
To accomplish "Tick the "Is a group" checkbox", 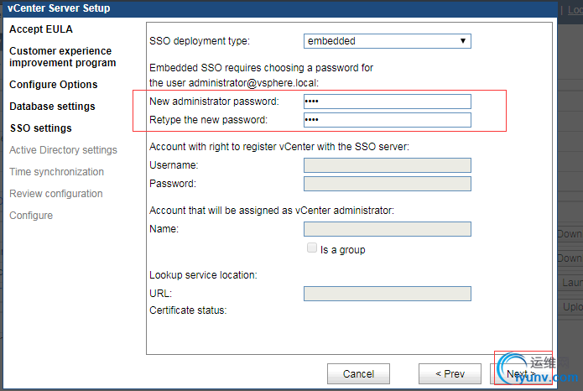I will [x=312, y=248].
